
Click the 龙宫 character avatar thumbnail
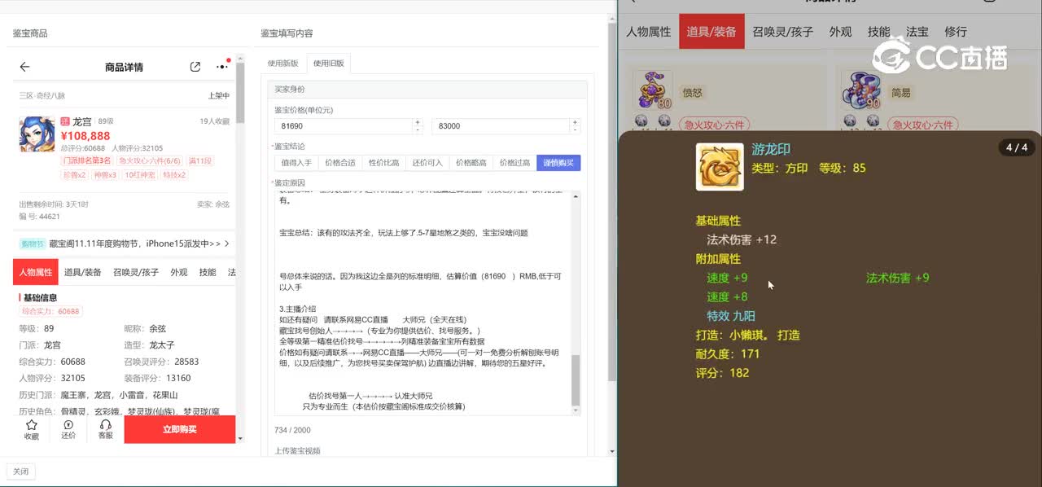[x=37, y=134]
